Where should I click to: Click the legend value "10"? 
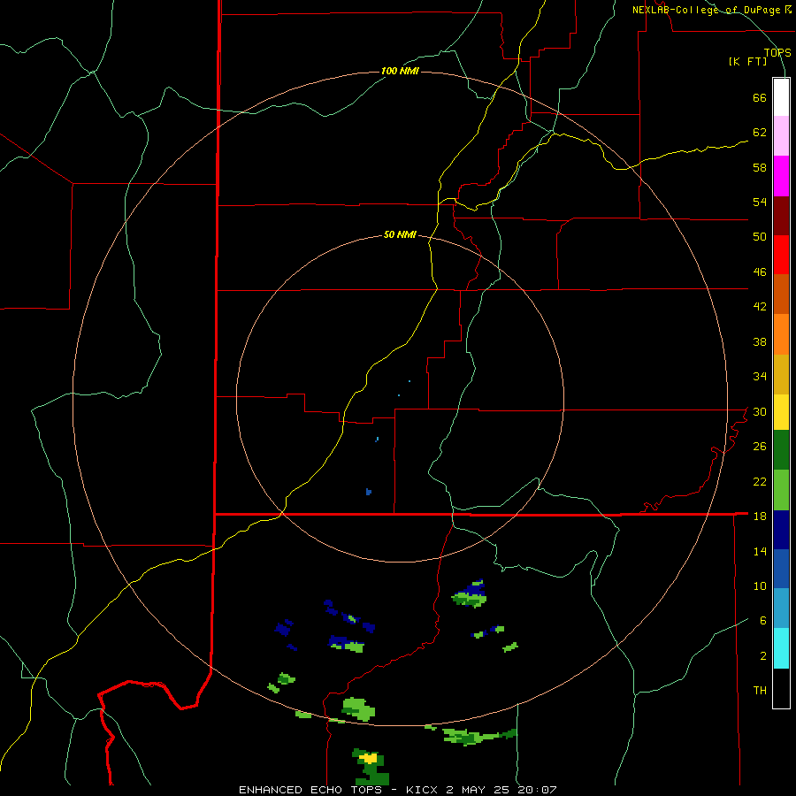click(760, 586)
